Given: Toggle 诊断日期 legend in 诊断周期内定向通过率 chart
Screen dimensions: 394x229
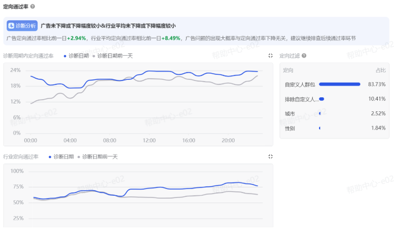Looking at the screenshot, I should 76,56.
